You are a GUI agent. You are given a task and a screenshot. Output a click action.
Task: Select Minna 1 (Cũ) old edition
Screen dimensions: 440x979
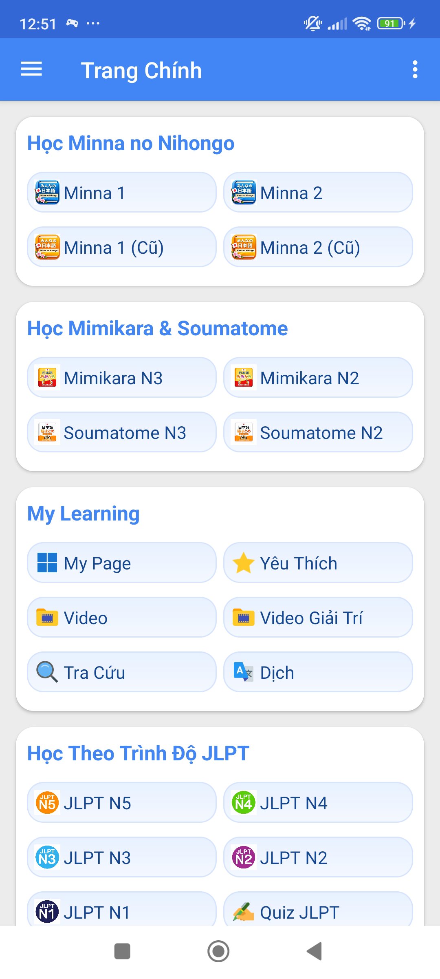[x=121, y=247]
